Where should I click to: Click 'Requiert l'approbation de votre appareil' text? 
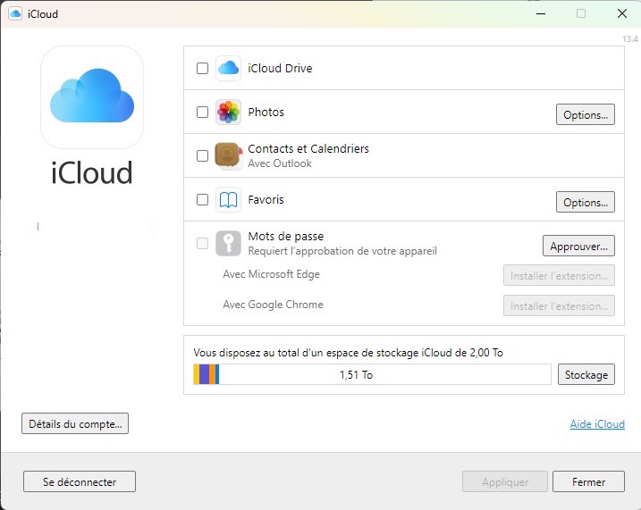[342, 251]
